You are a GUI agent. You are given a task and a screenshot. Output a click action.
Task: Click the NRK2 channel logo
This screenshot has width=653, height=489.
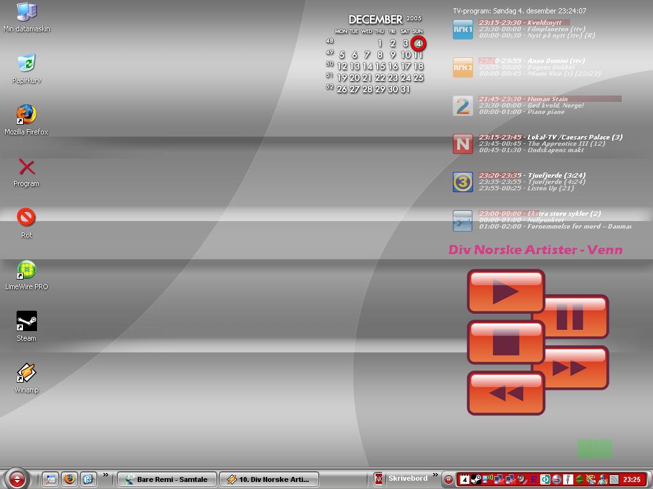click(463, 67)
